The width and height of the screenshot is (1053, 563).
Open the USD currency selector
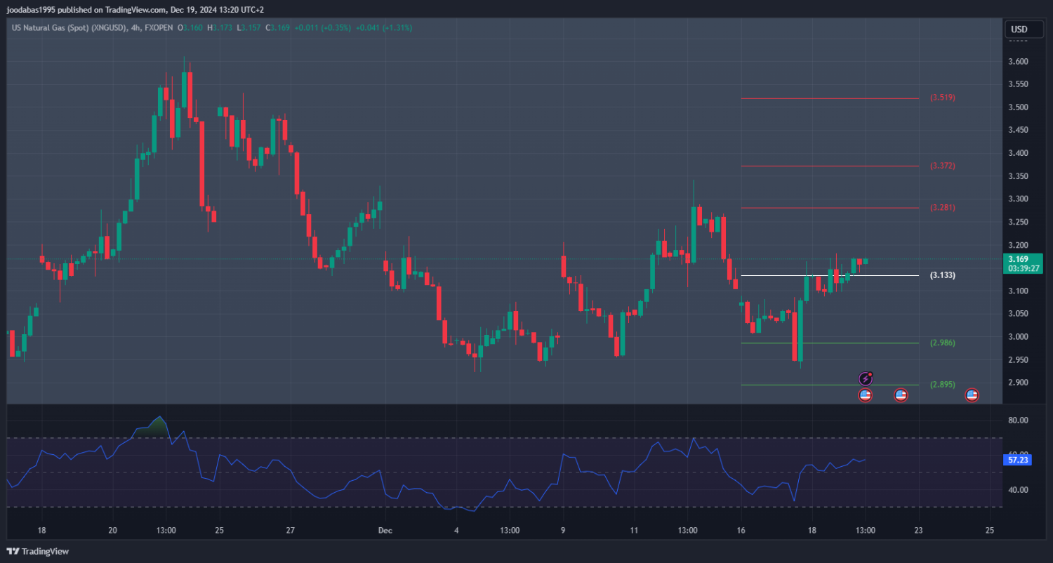pos(1018,29)
